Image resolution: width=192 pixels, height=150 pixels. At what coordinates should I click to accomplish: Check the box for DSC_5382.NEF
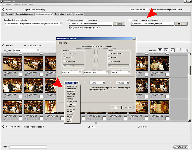pyautogui.click(x=167, y=118)
